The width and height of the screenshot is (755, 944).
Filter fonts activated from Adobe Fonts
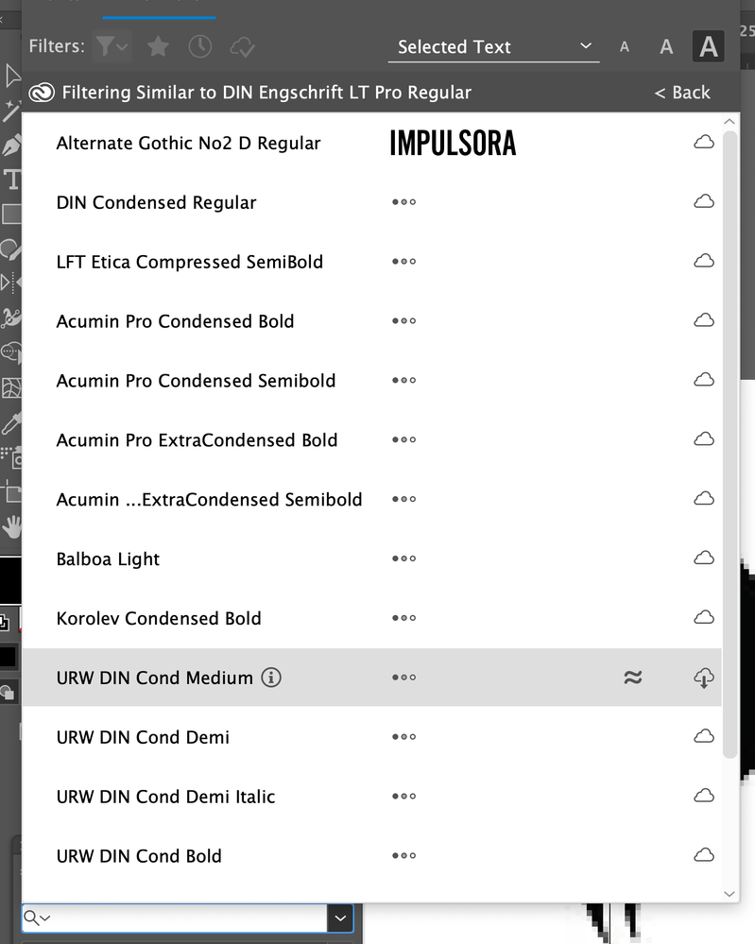coord(243,45)
